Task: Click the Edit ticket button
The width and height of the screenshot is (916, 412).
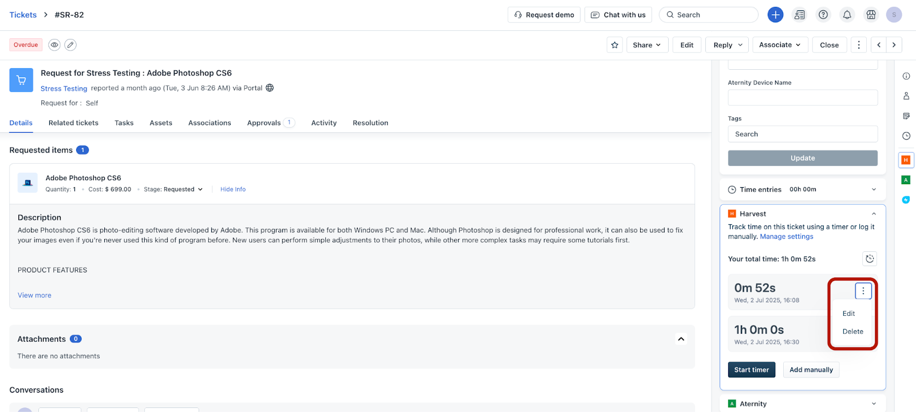Action: [x=687, y=45]
